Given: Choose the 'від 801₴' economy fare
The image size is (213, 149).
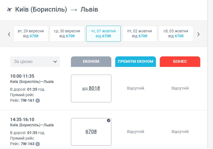Looking at the screenshot, I should click(x=91, y=88).
